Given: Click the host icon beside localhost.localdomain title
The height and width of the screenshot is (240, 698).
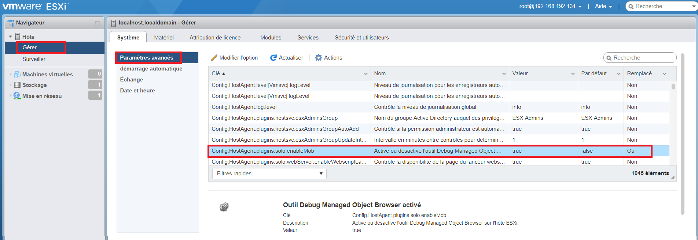Looking at the screenshot, I should pos(114,23).
